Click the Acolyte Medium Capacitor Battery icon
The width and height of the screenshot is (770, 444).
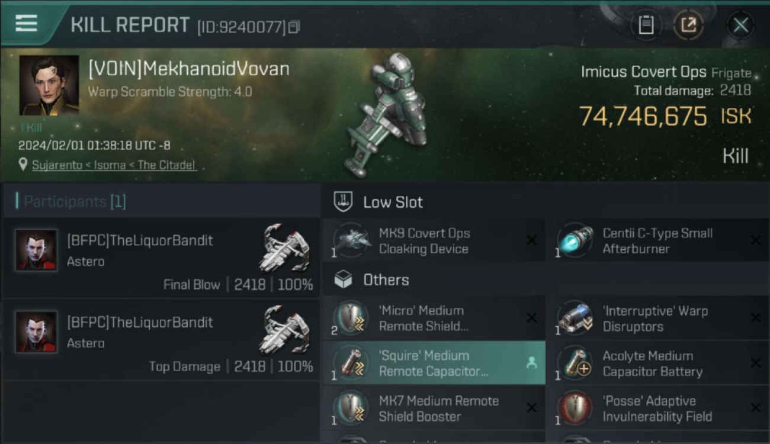574,363
